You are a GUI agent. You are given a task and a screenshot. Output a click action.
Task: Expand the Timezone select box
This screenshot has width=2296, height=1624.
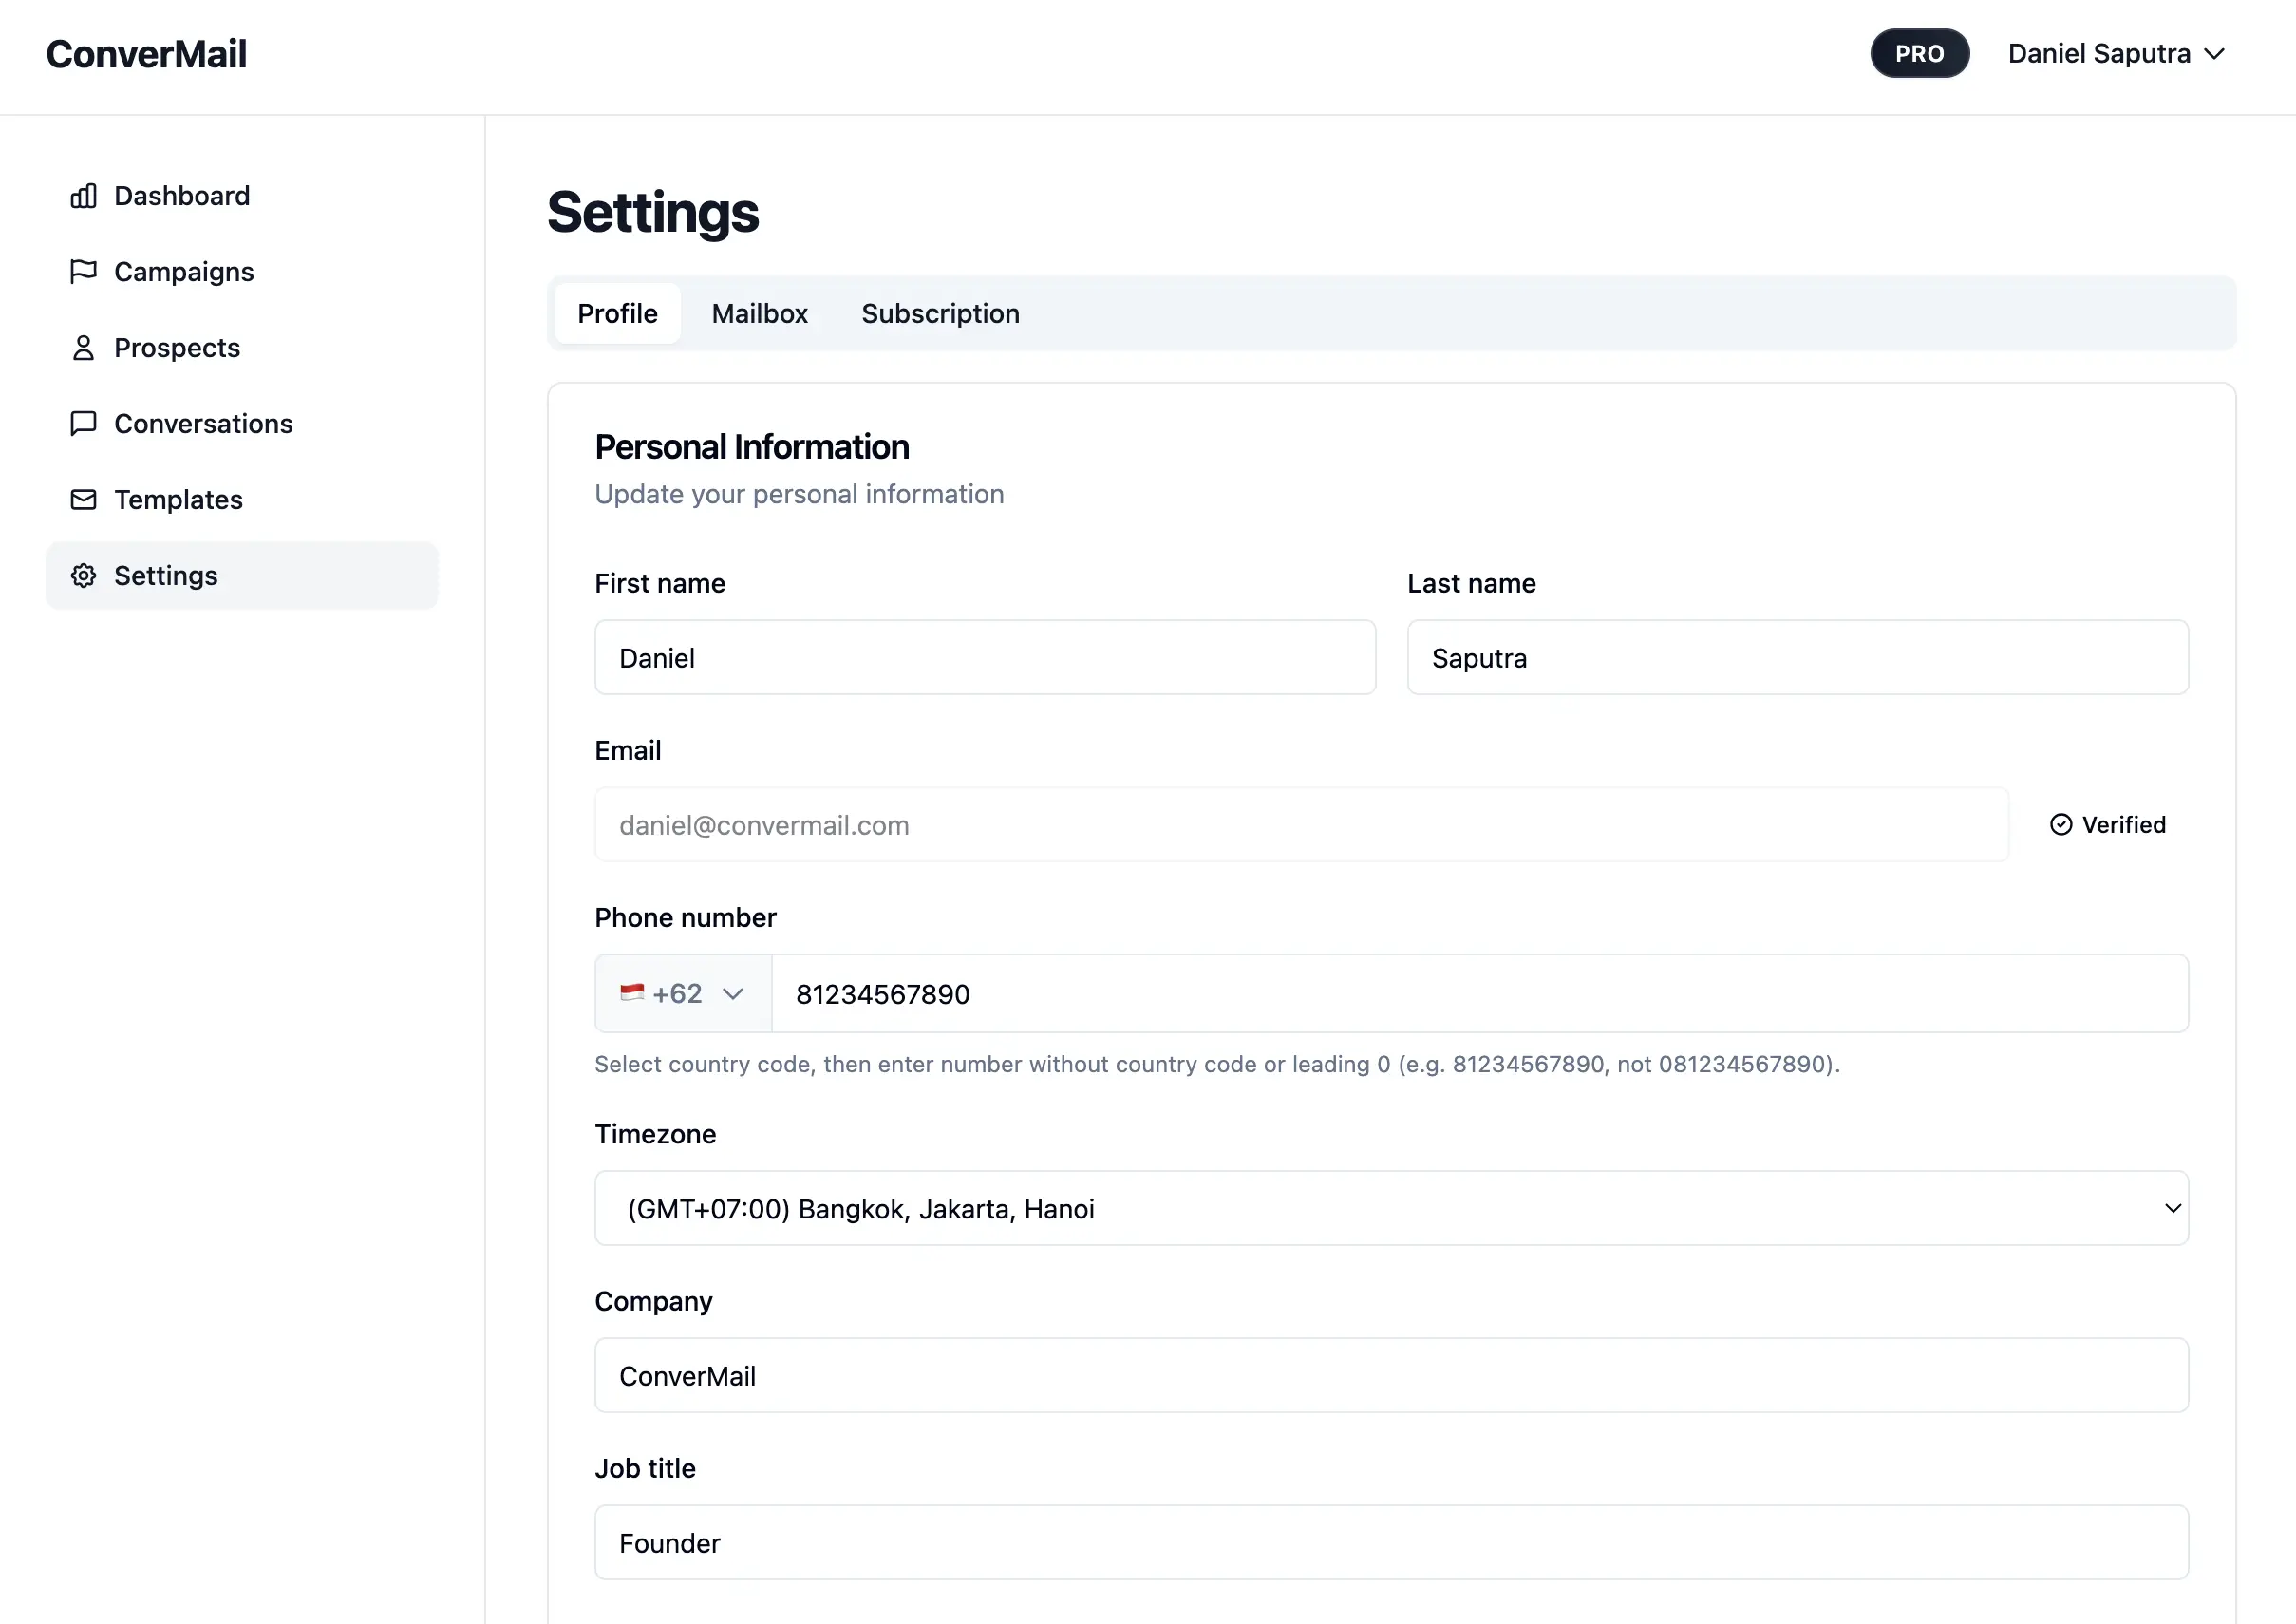(x=1391, y=1209)
